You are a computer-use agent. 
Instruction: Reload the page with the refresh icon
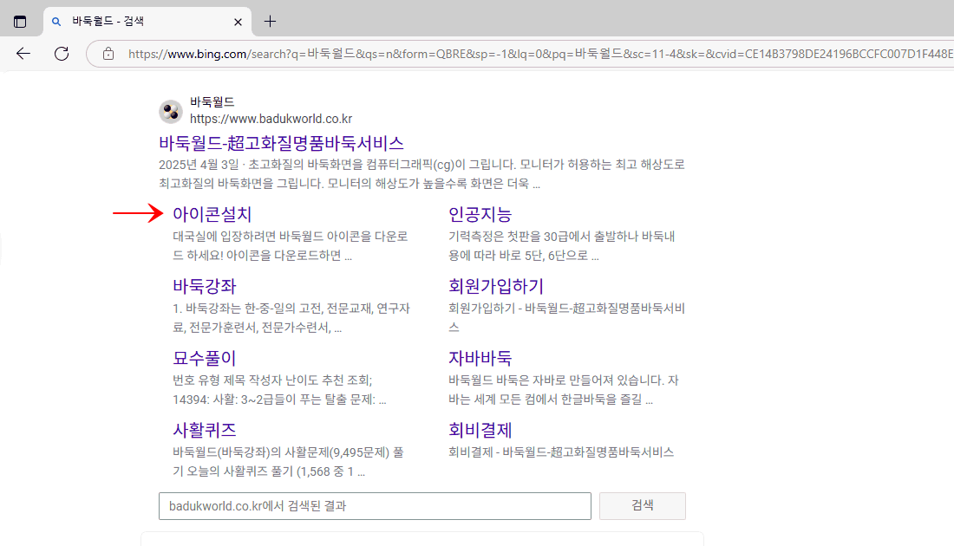tap(62, 54)
